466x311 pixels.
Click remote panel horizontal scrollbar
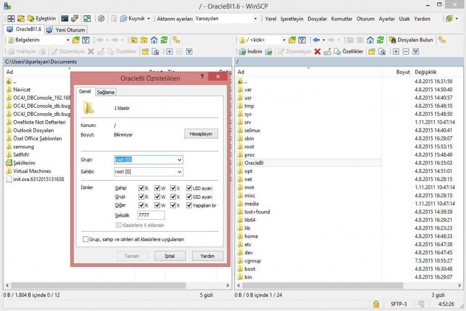tap(323, 286)
